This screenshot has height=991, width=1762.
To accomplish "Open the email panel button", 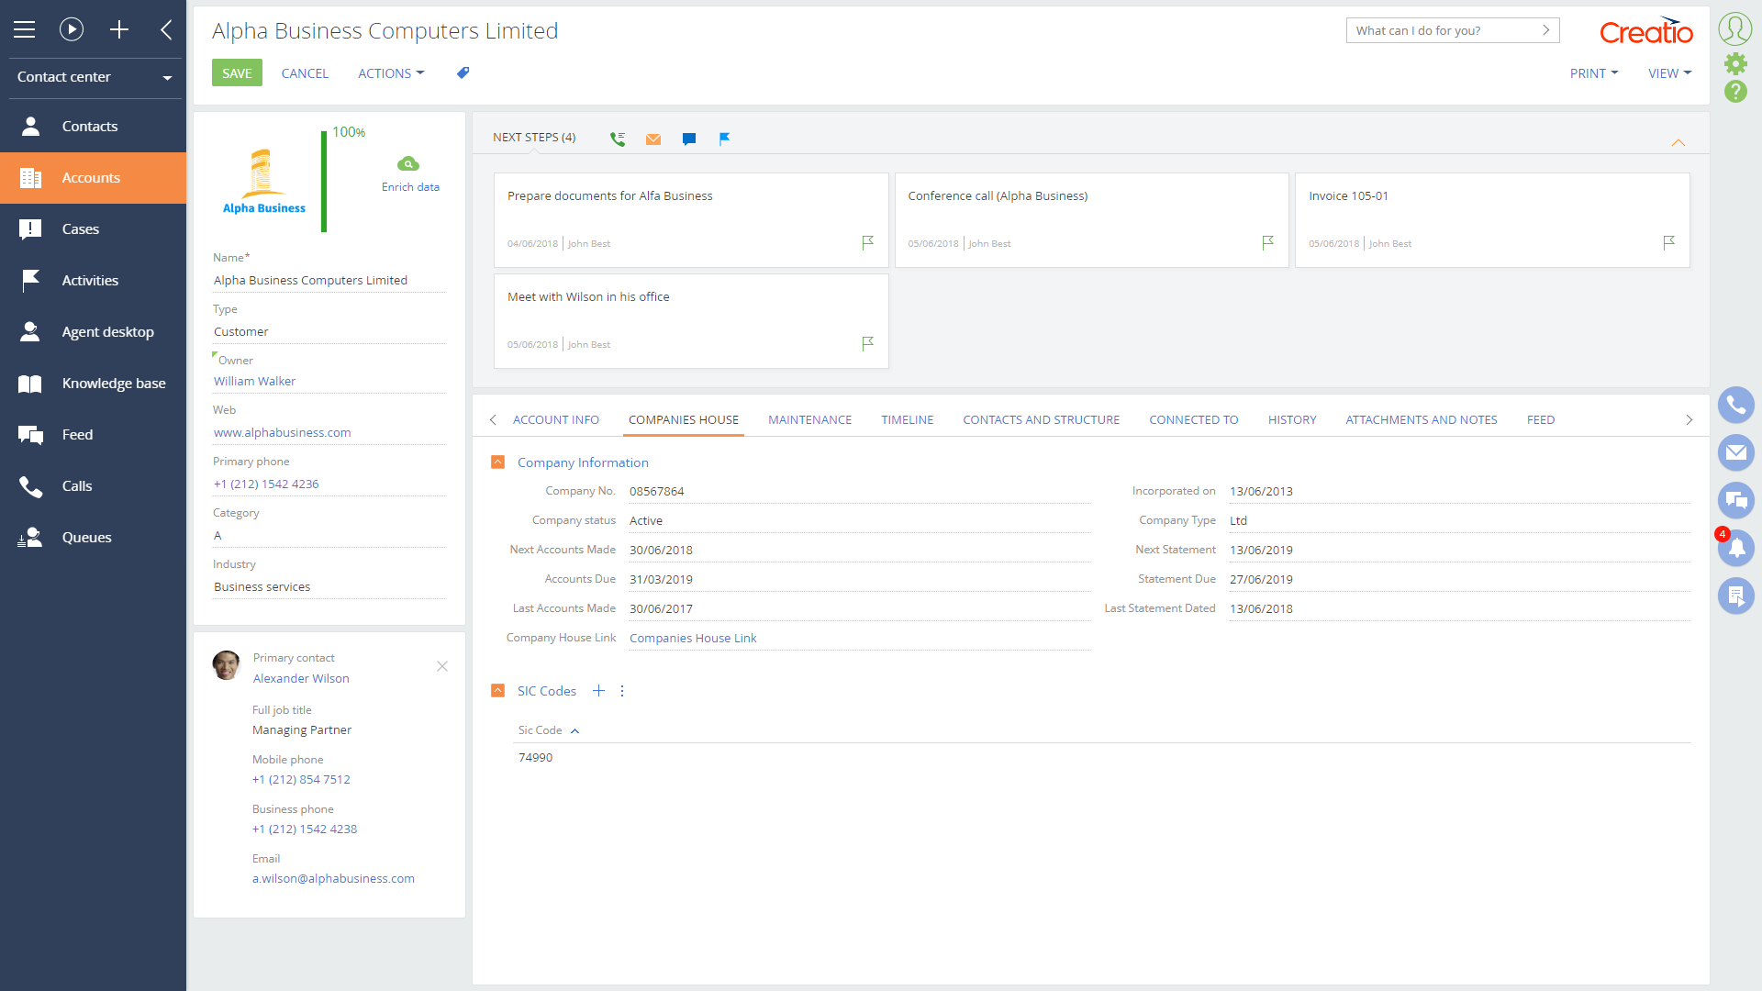I will [1736, 452].
